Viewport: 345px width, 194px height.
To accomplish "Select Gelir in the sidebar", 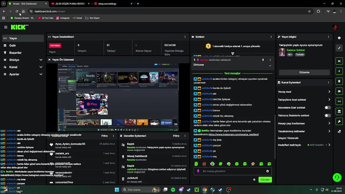I will point(23,46).
